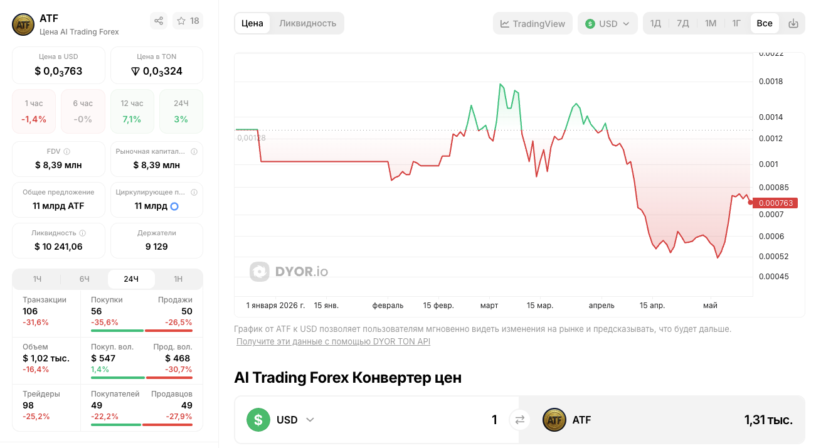Click the Ликвидность info icon
The width and height of the screenshot is (816, 448).
pos(83,233)
